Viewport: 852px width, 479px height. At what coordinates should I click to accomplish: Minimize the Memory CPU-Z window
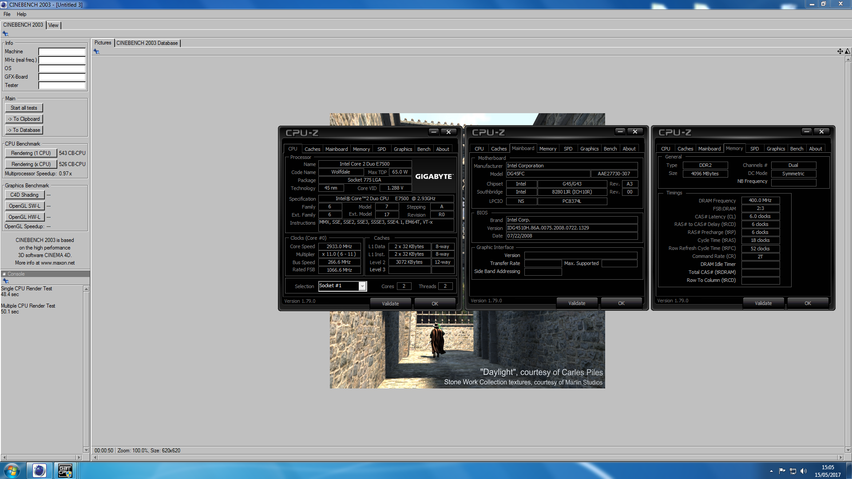click(807, 132)
